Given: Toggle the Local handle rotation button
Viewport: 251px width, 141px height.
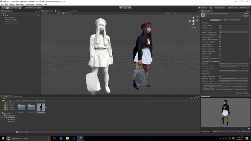Looking at the screenshot, I should (x=38, y=8).
